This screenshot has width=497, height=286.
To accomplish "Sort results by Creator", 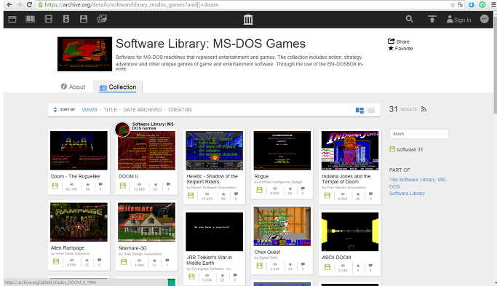I will tap(180, 110).
